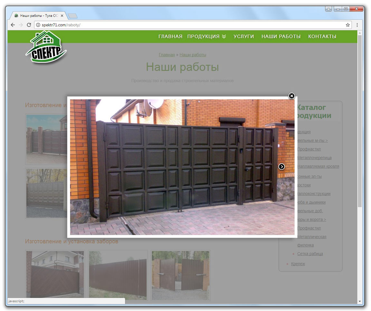Screen dimensions: 371x311
Task: Open 'Сетка рабица' catalog link
Action: pos(310,253)
